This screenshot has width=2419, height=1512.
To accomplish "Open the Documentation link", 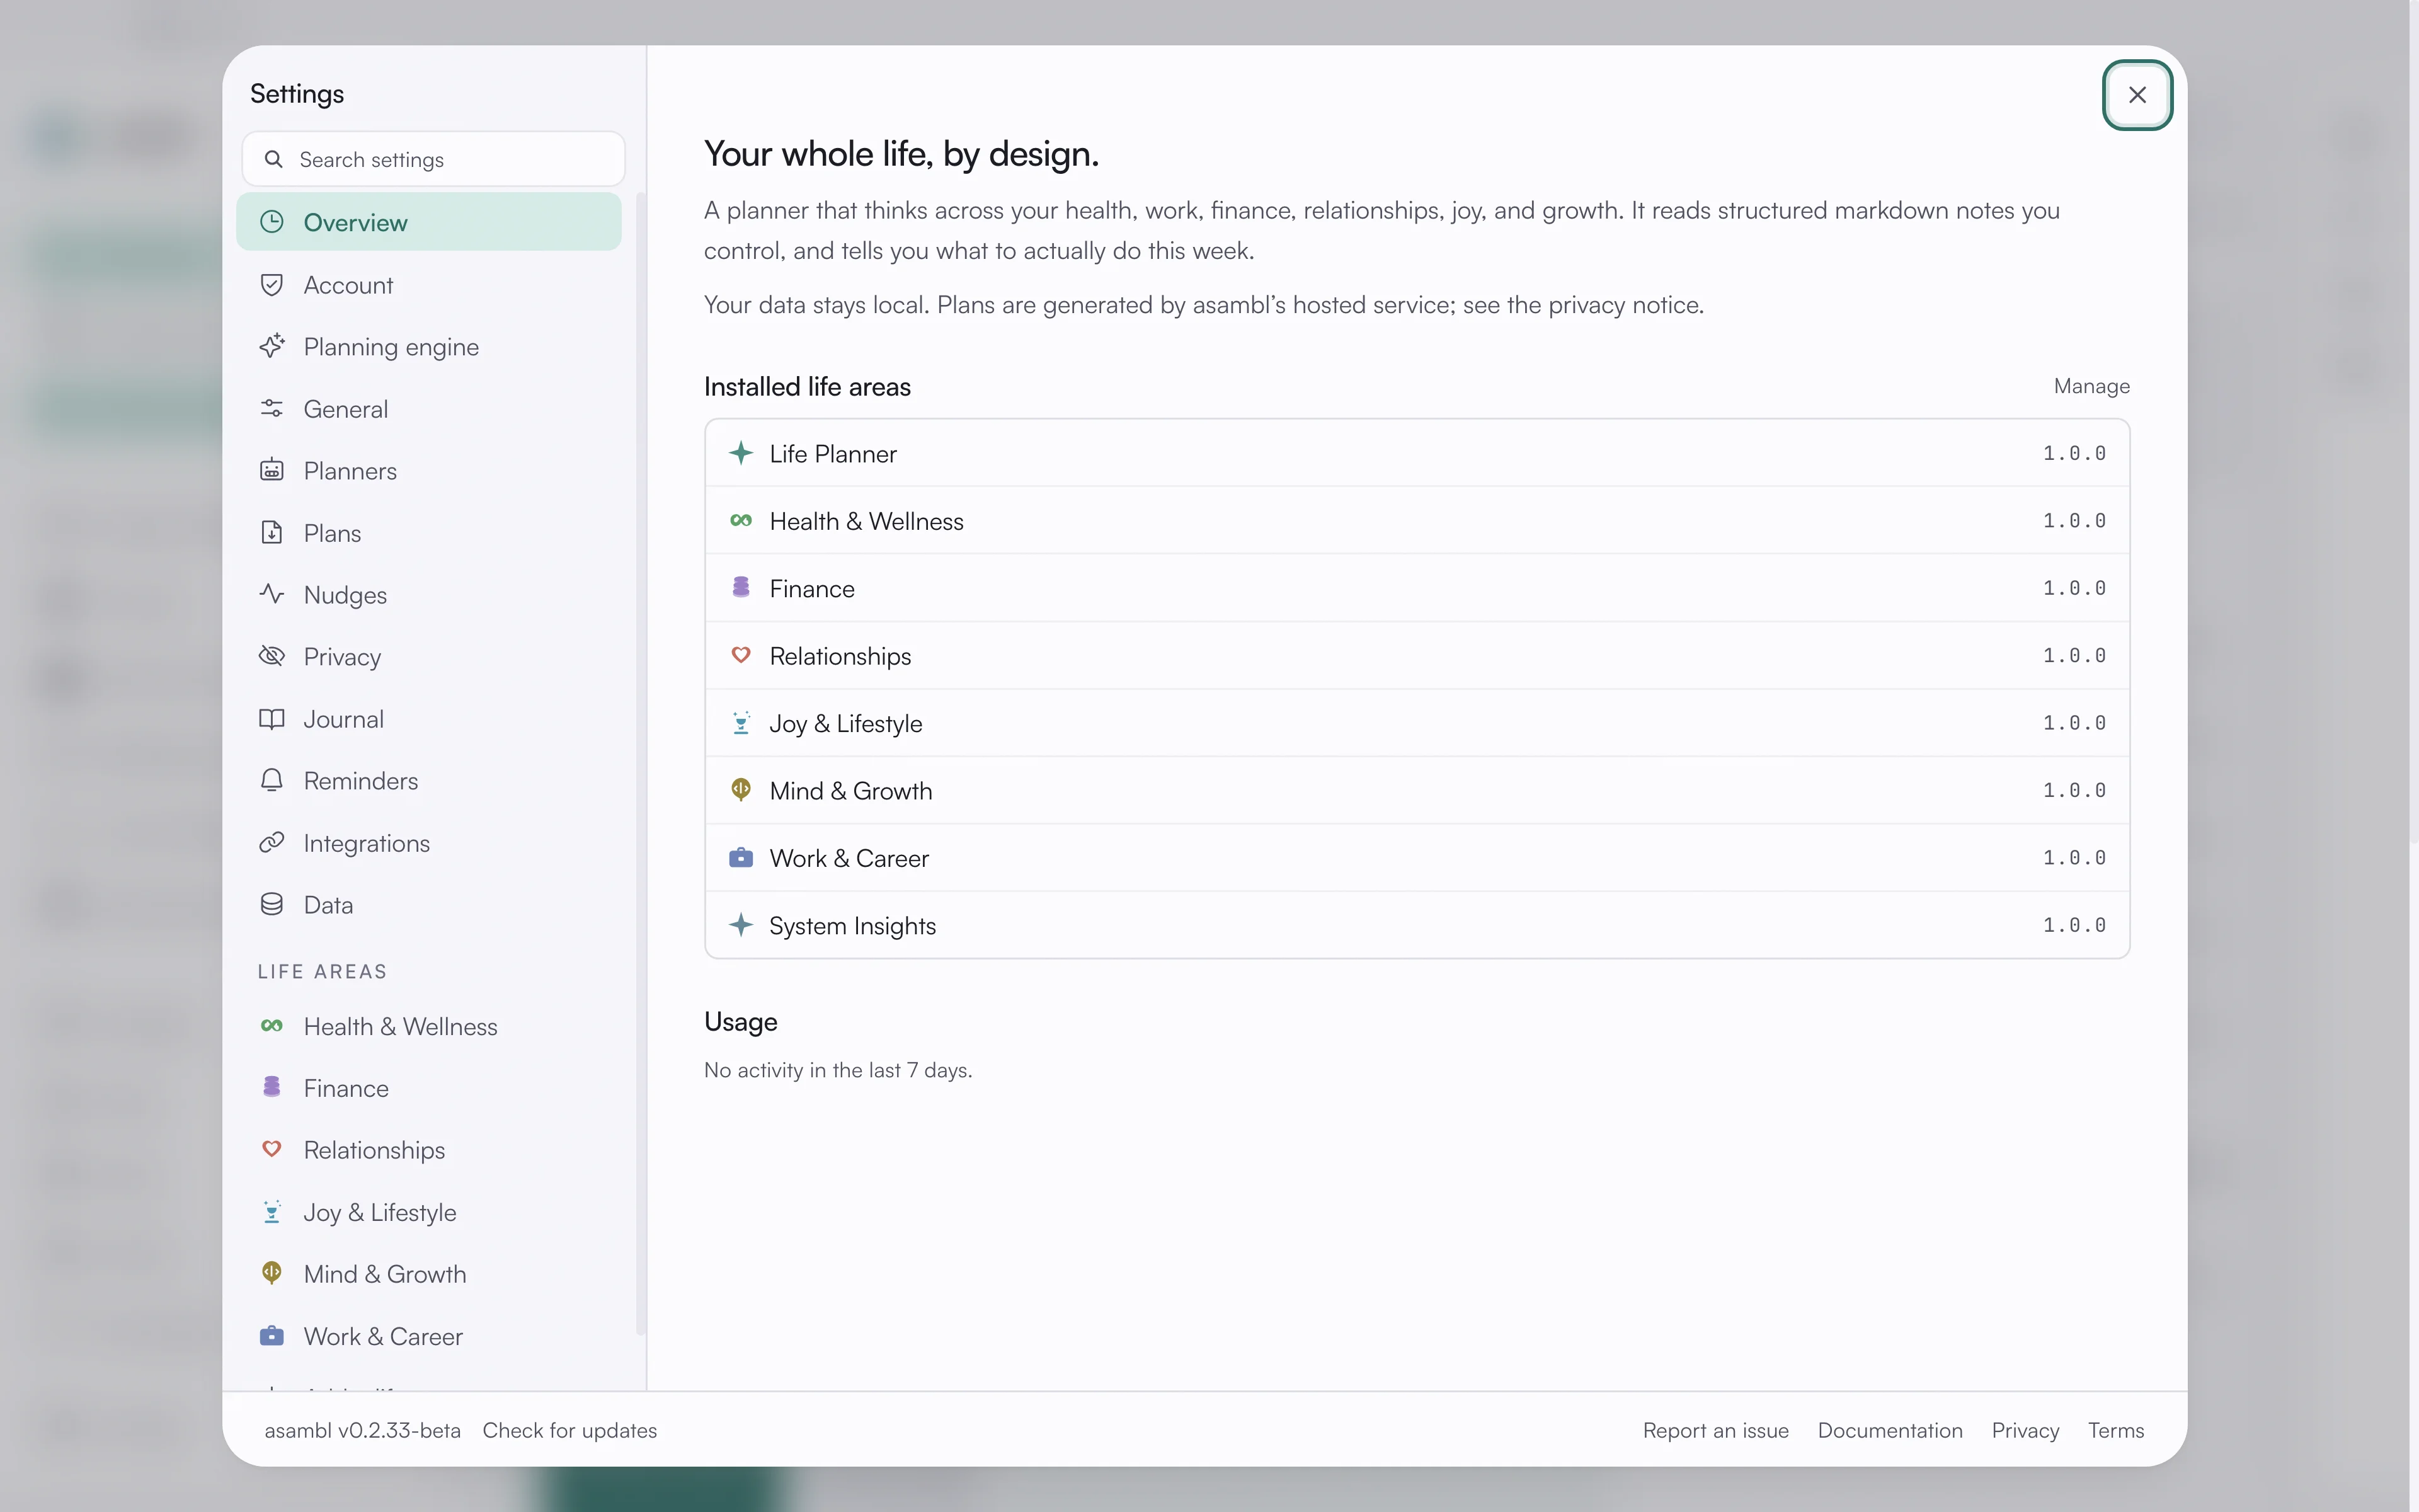I will (x=1890, y=1430).
